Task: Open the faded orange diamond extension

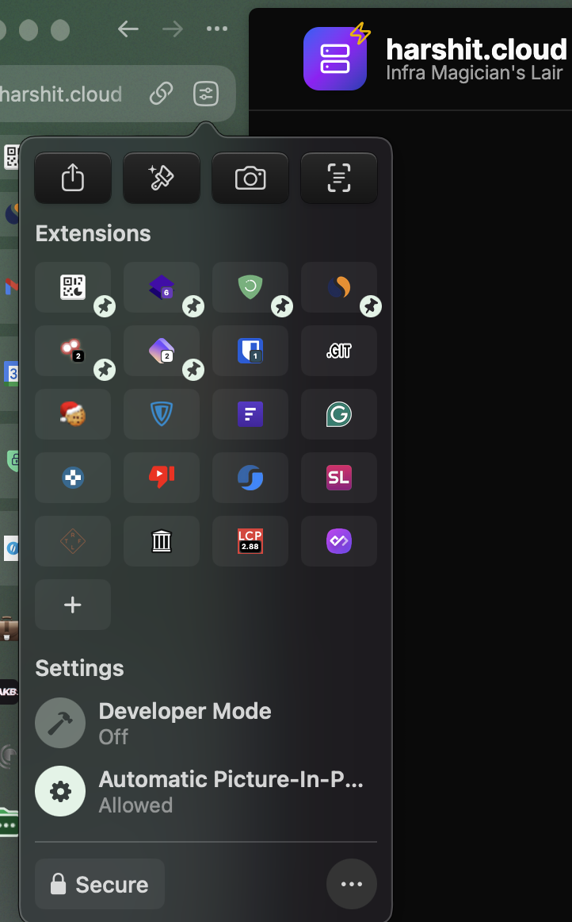Action: (73, 541)
